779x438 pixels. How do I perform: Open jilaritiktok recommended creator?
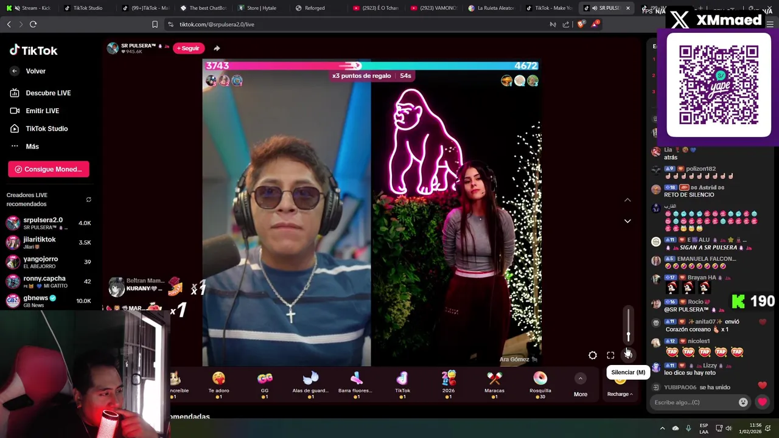(x=49, y=243)
